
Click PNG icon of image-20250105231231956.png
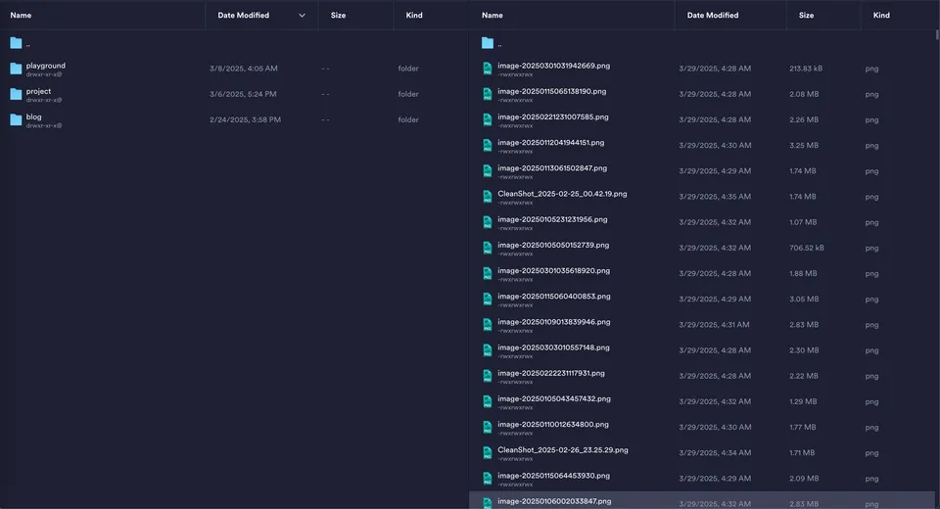click(x=488, y=222)
